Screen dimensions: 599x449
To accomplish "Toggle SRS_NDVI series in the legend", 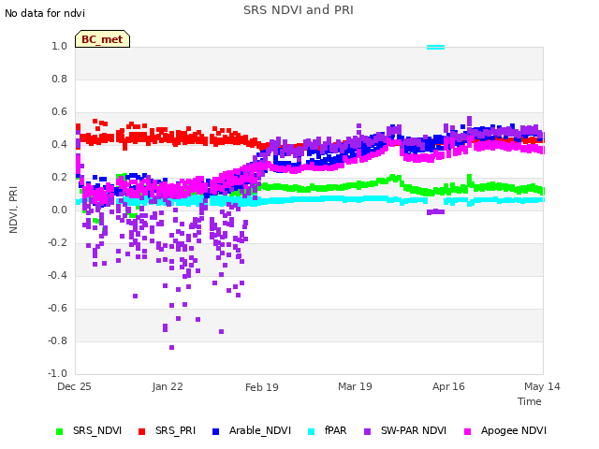I will 89,430.
